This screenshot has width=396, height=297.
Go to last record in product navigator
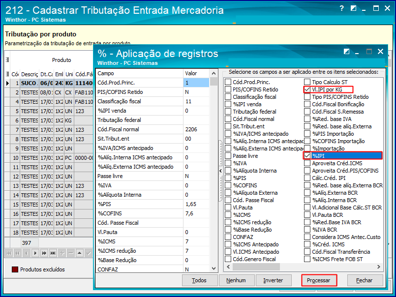click(x=53, y=253)
